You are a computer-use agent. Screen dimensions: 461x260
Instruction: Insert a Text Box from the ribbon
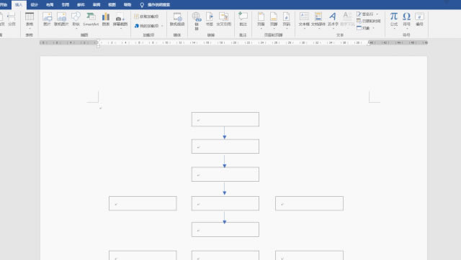(x=304, y=19)
